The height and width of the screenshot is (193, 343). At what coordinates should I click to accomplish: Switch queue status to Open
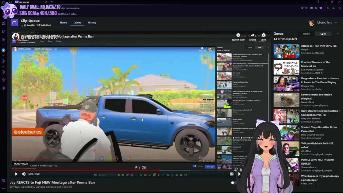click(323, 34)
